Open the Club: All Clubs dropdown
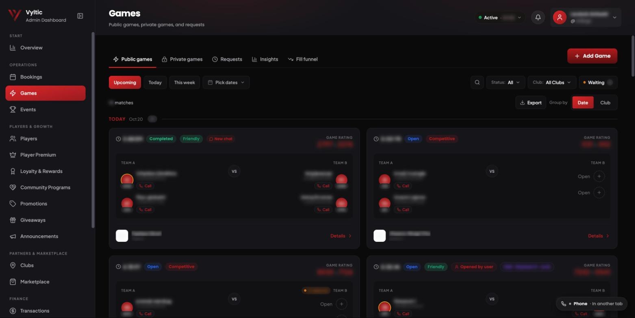Screen dimensions: 635x318 click(552, 82)
